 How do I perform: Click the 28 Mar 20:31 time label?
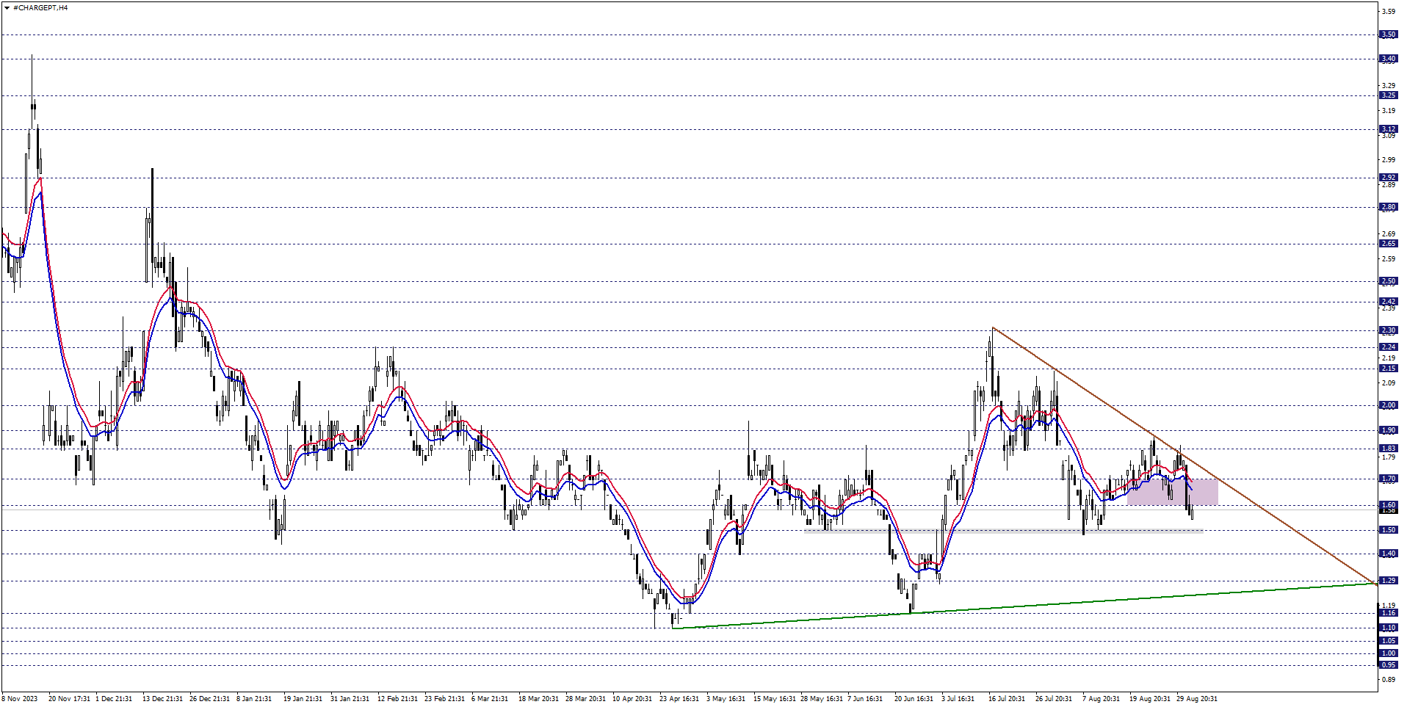(585, 699)
